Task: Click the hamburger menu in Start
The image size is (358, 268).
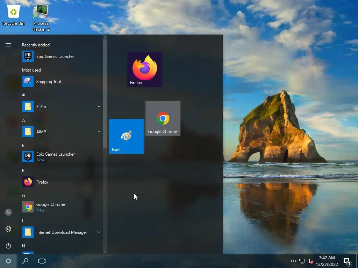Action: (8, 45)
